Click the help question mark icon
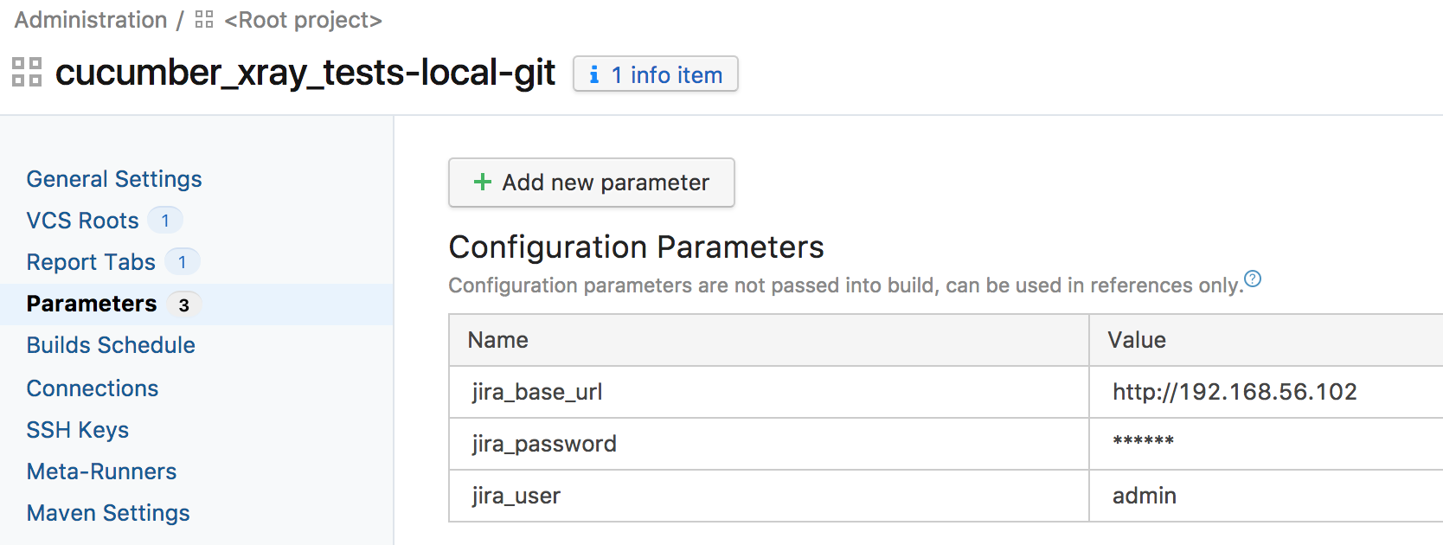The width and height of the screenshot is (1443, 545). click(x=1252, y=279)
